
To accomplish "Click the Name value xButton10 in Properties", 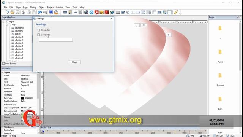I will 25,76.
